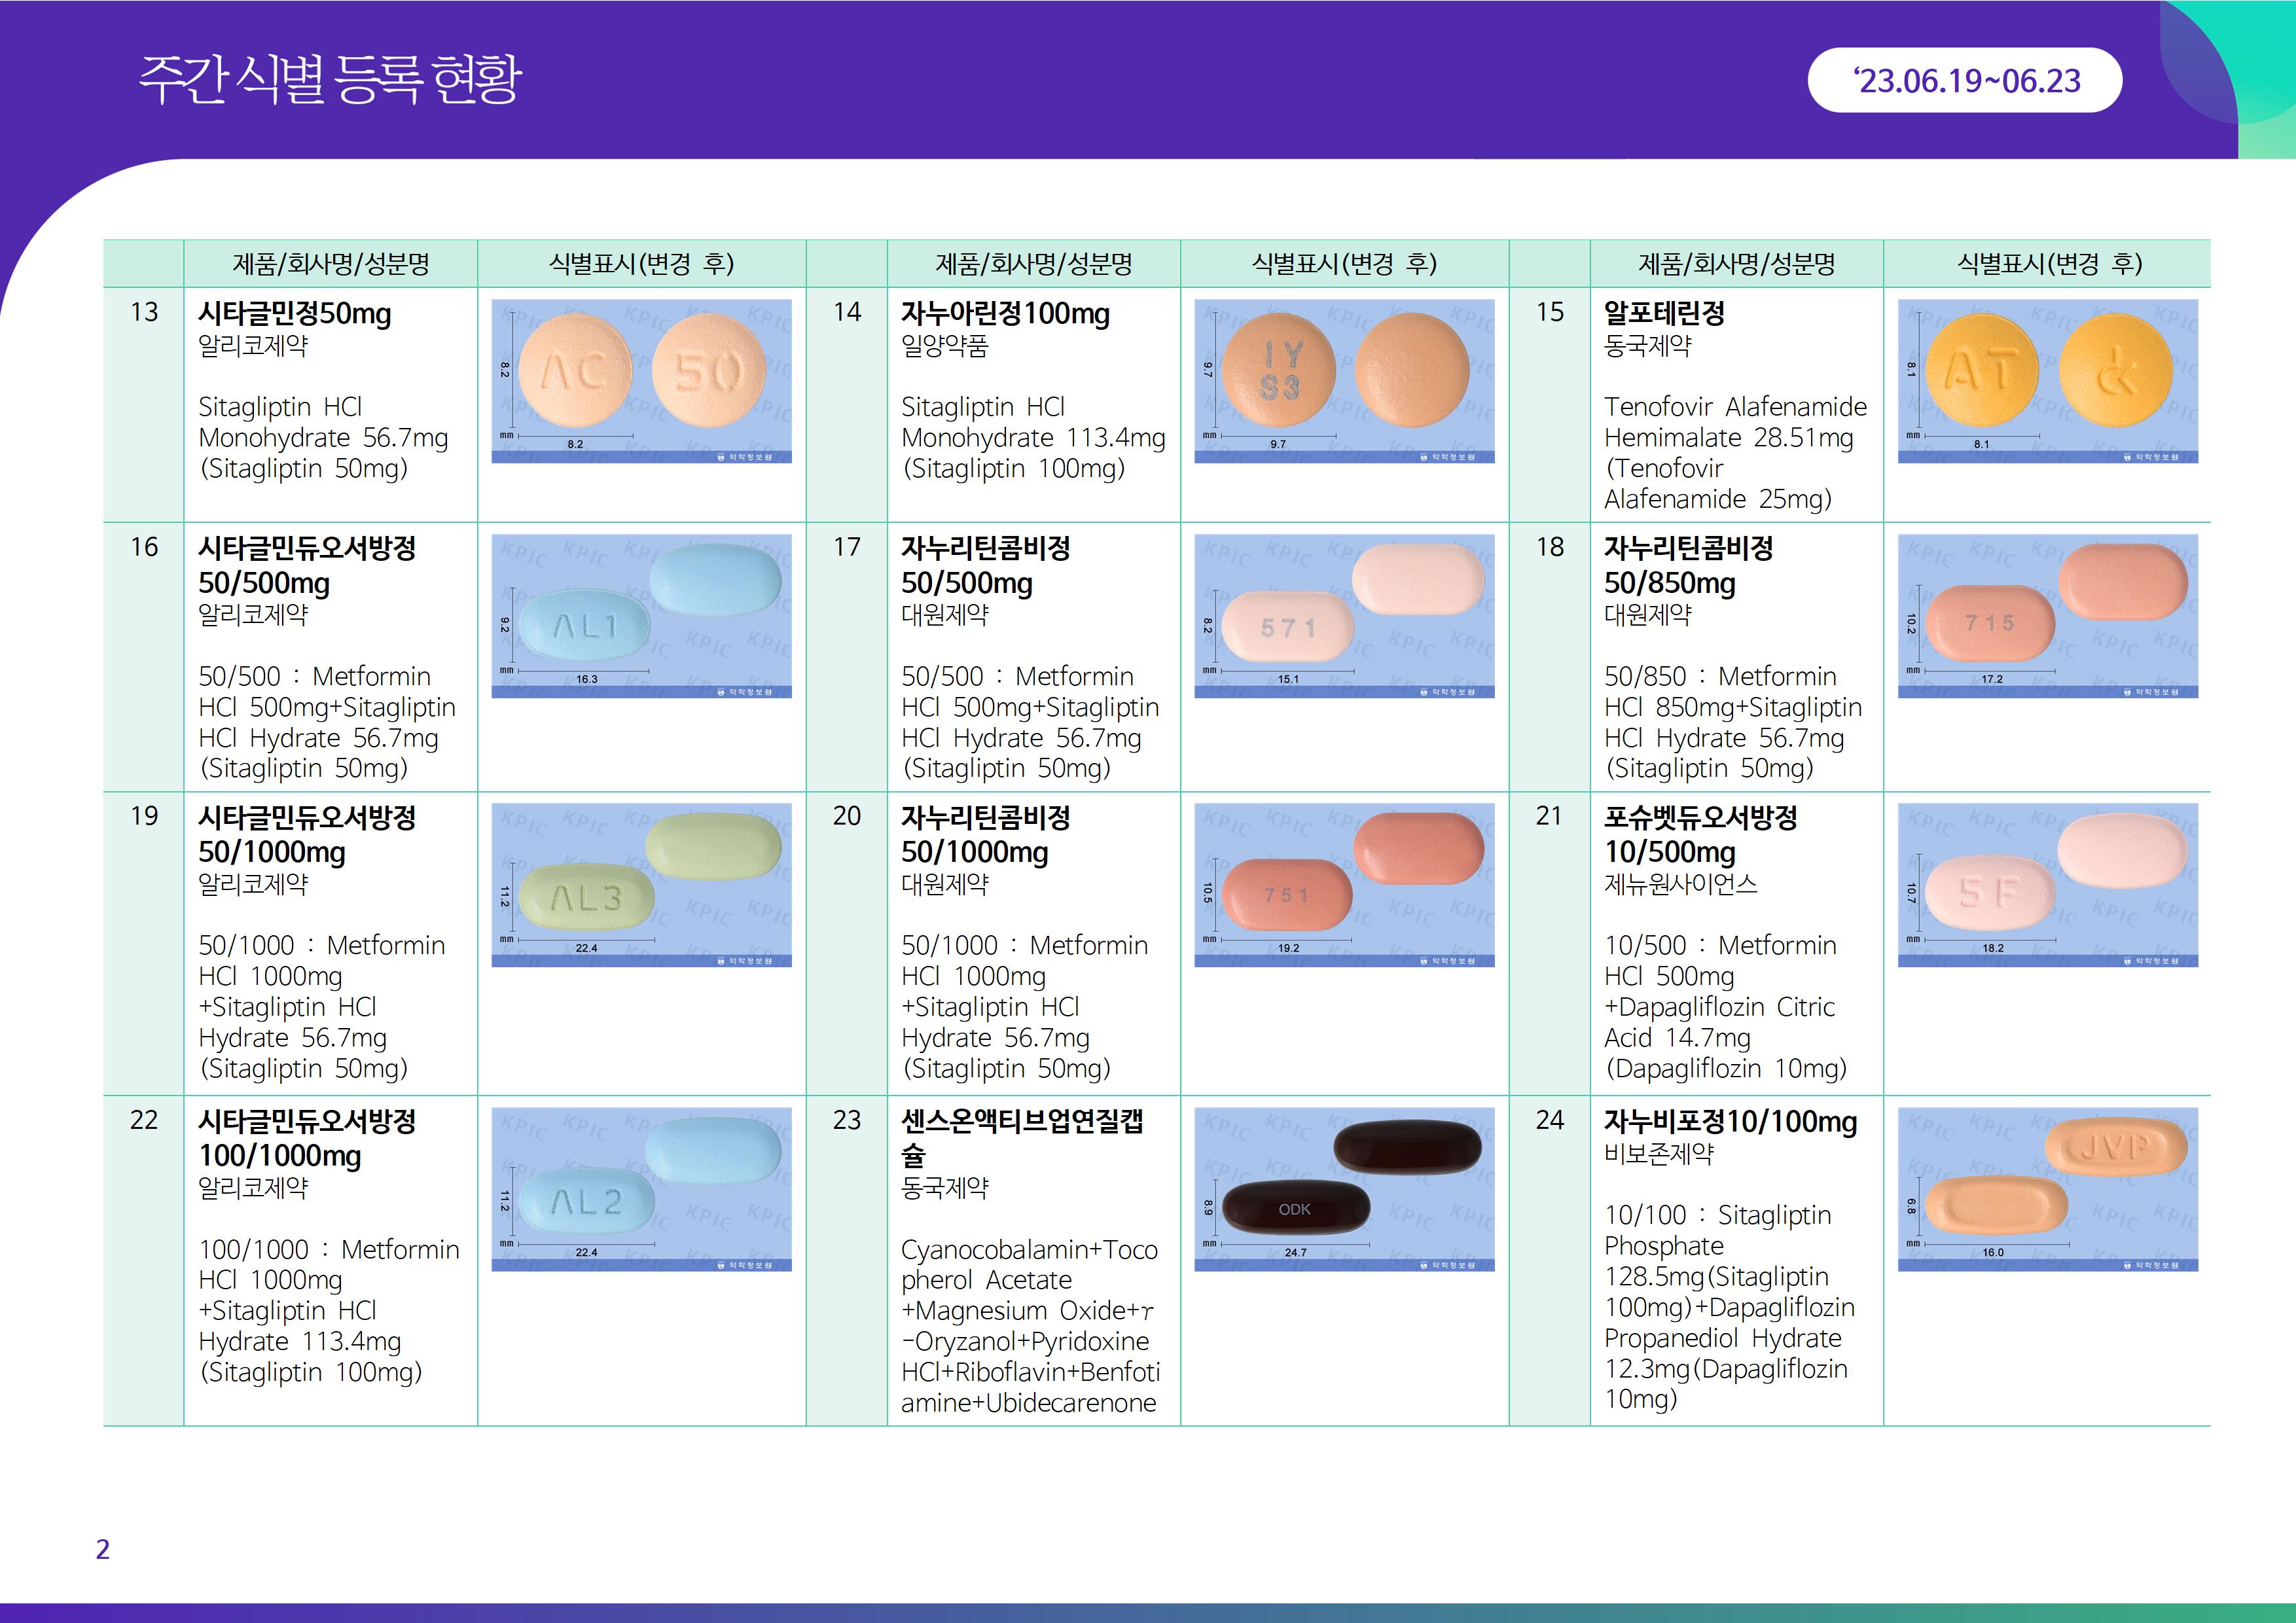The width and height of the screenshot is (2296, 1623).
Task: Click product name 자누비포정10/100mg
Action: pos(1730,1122)
